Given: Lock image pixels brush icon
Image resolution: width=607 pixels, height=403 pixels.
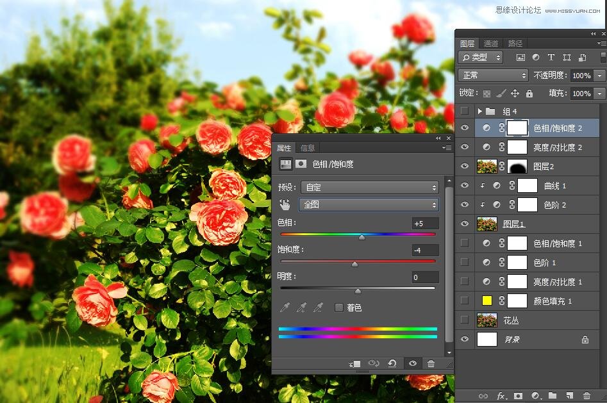Looking at the screenshot, I should point(501,94).
